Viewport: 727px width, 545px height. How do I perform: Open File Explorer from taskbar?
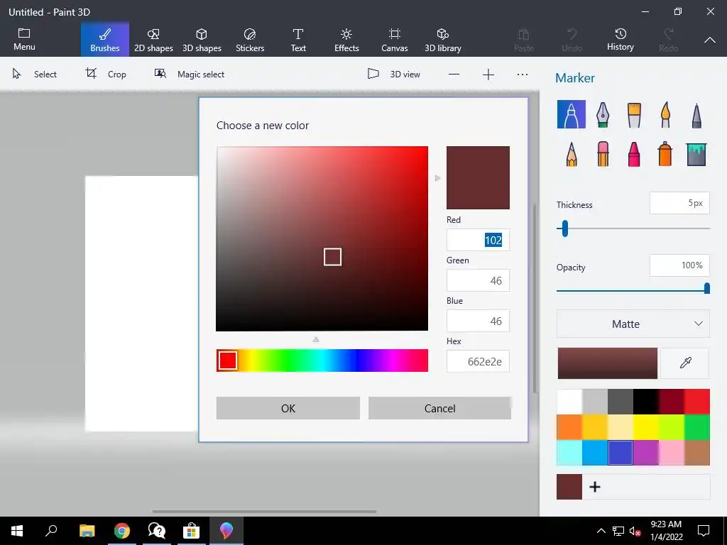(x=87, y=531)
